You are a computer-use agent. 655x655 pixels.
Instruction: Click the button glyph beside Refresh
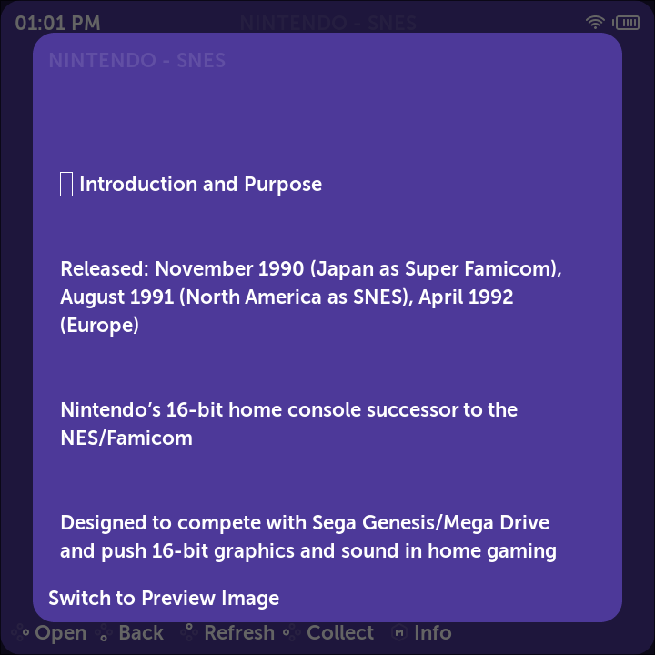click(x=189, y=632)
